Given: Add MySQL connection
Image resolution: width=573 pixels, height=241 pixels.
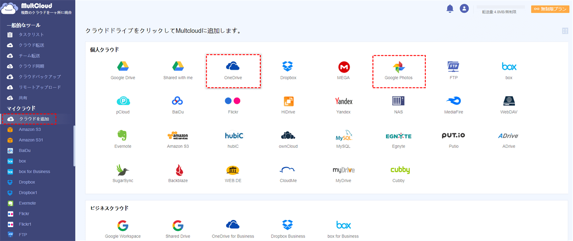Looking at the screenshot, I should click(x=343, y=139).
